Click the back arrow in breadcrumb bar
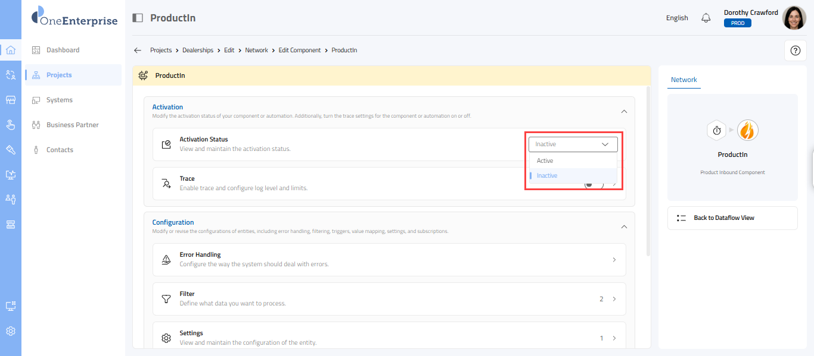This screenshot has width=814, height=356. click(x=138, y=51)
